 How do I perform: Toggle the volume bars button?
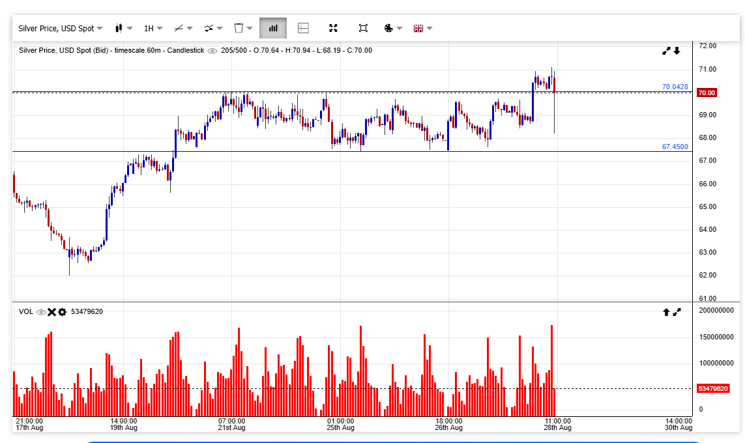click(x=273, y=29)
